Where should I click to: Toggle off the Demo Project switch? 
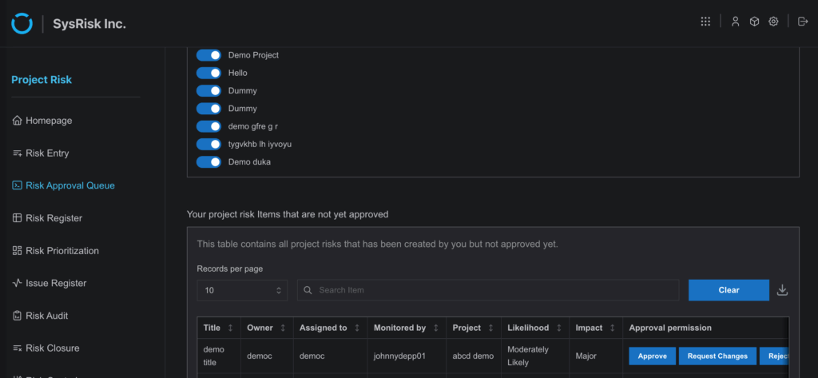click(208, 55)
